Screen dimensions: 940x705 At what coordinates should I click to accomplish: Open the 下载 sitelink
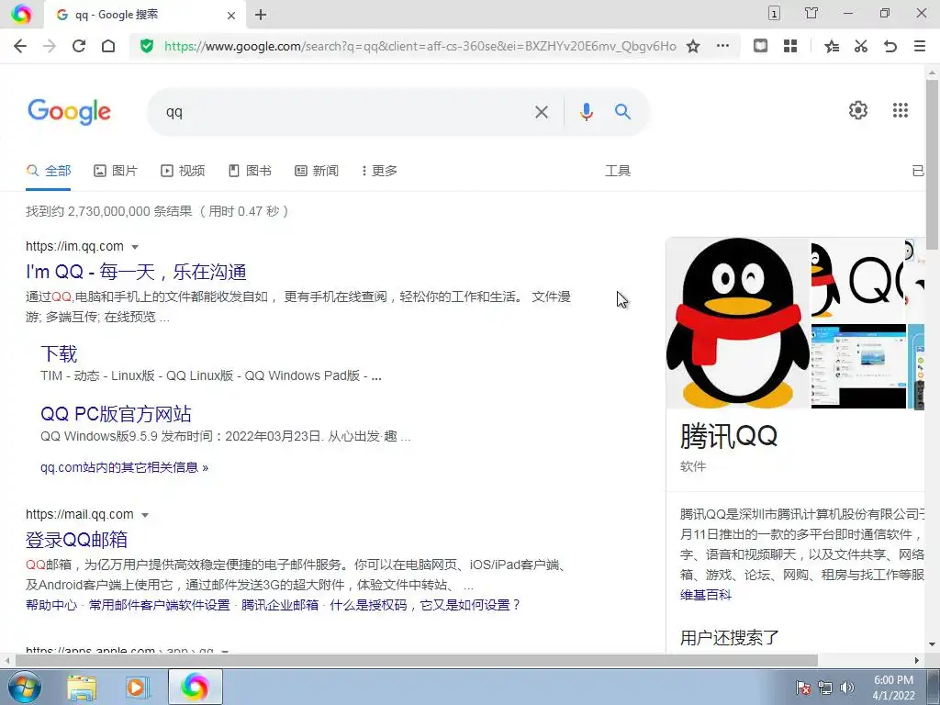59,353
